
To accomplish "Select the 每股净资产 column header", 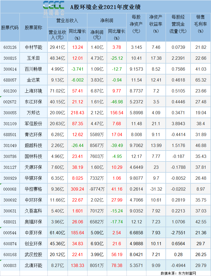I will tap(136, 24).
